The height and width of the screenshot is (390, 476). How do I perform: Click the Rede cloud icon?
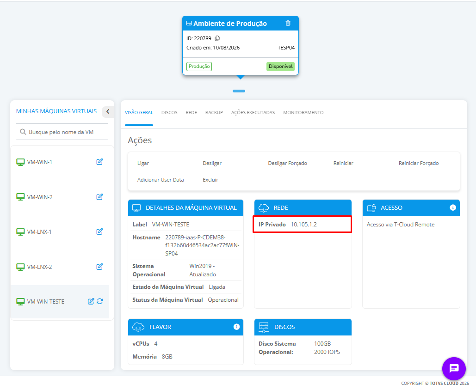pos(264,208)
